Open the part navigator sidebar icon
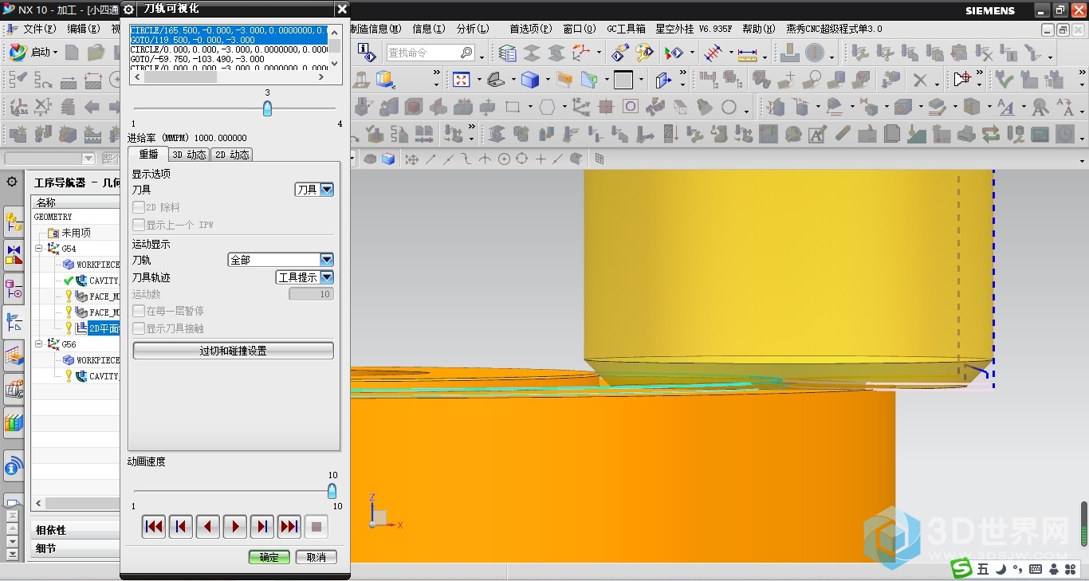Image resolution: width=1089 pixels, height=581 pixels. (14, 289)
